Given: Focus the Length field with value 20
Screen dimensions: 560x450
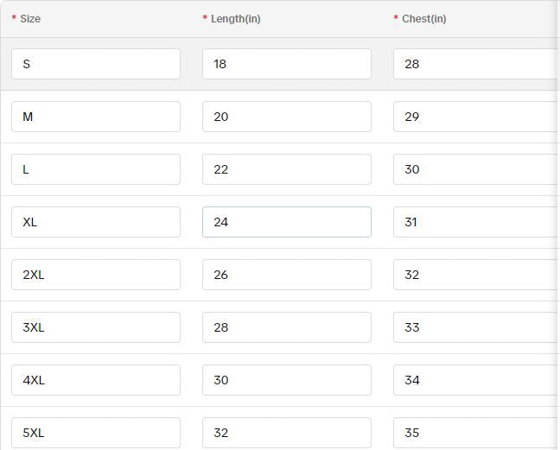Looking at the screenshot, I should click(x=286, y=117).
